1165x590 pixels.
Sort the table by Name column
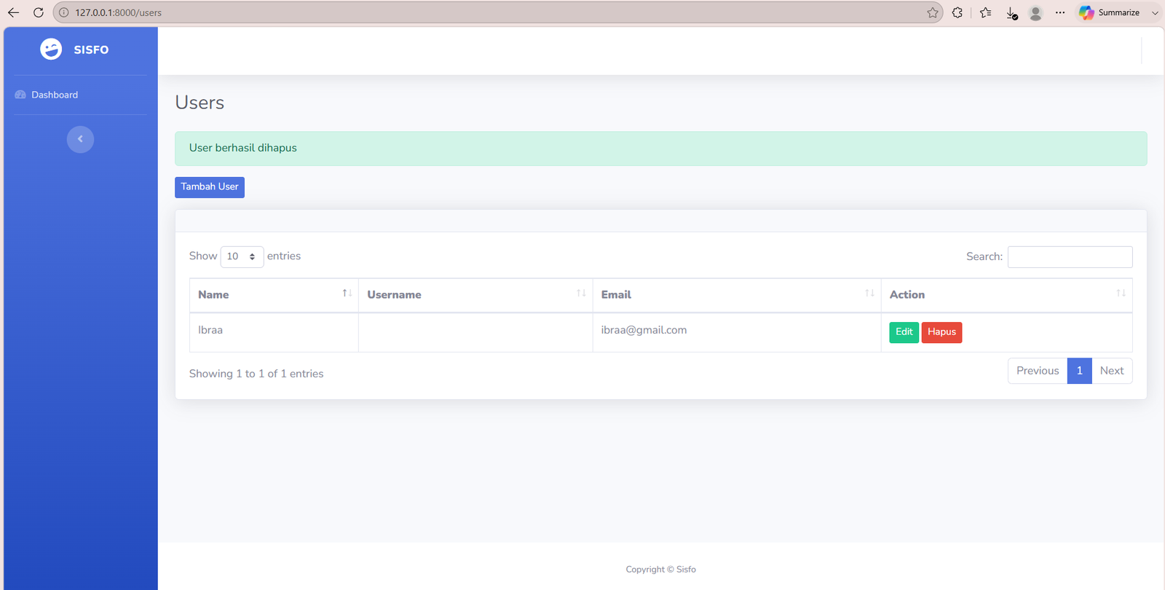tap(274, 295)
